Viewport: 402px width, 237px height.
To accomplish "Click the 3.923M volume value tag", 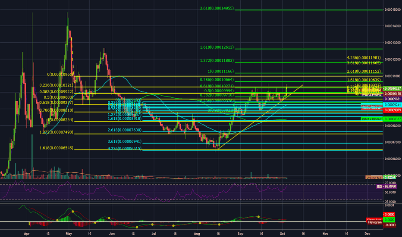I will (x=389, y=177).
